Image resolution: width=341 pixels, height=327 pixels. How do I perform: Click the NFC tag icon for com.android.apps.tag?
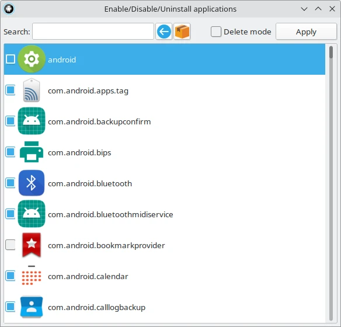pos(32,91)
